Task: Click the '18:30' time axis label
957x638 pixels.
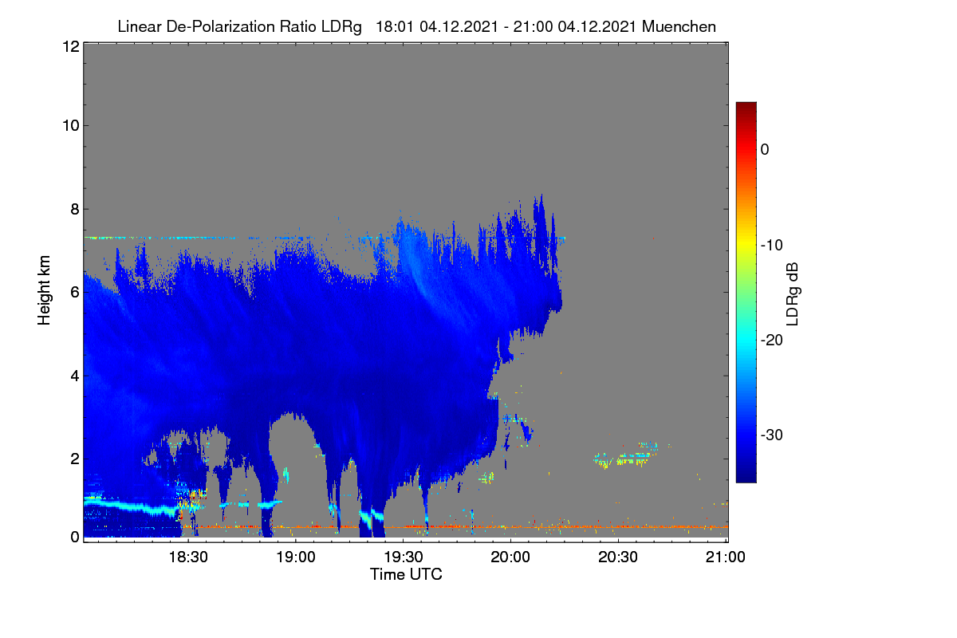Action: [187, 557]
